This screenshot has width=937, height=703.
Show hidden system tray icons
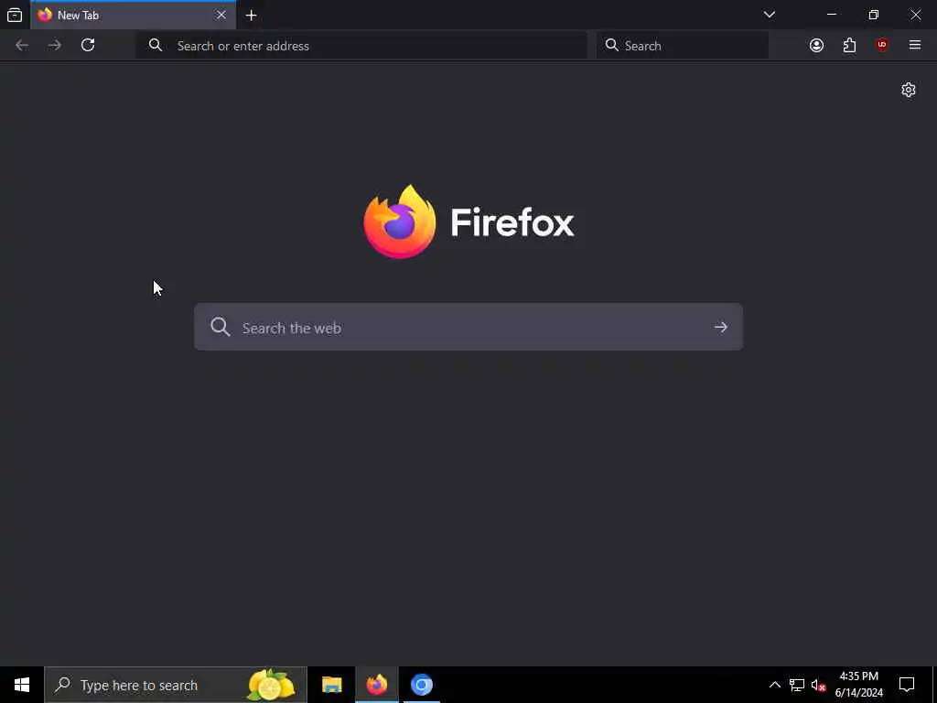pos(774,685)
